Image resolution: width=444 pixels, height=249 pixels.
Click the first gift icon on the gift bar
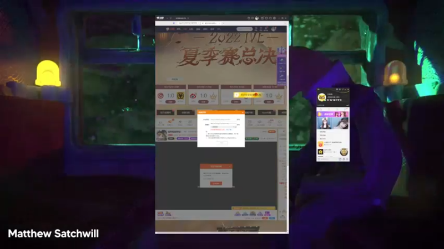coord(160,214)
